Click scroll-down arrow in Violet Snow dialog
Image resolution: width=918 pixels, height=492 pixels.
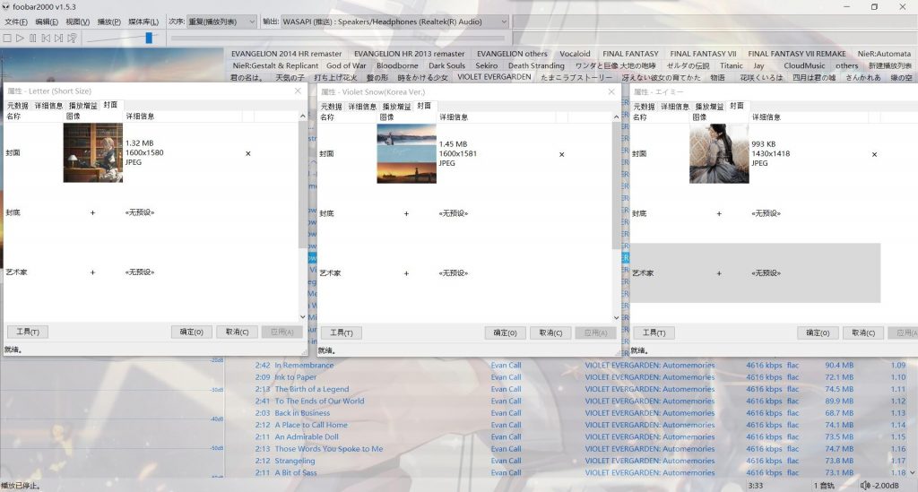coord(616,317)
